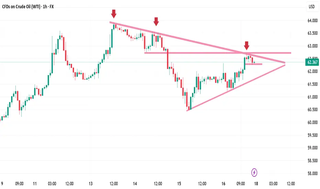320x189 pixels.
Task: Click the date 15 on time axis
Action: click(x=179, y=184)
